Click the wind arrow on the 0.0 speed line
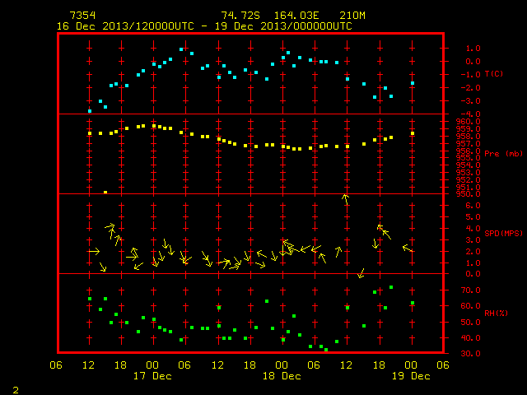The height and width of the screenshot is (395, 527). tap(361, 273)
